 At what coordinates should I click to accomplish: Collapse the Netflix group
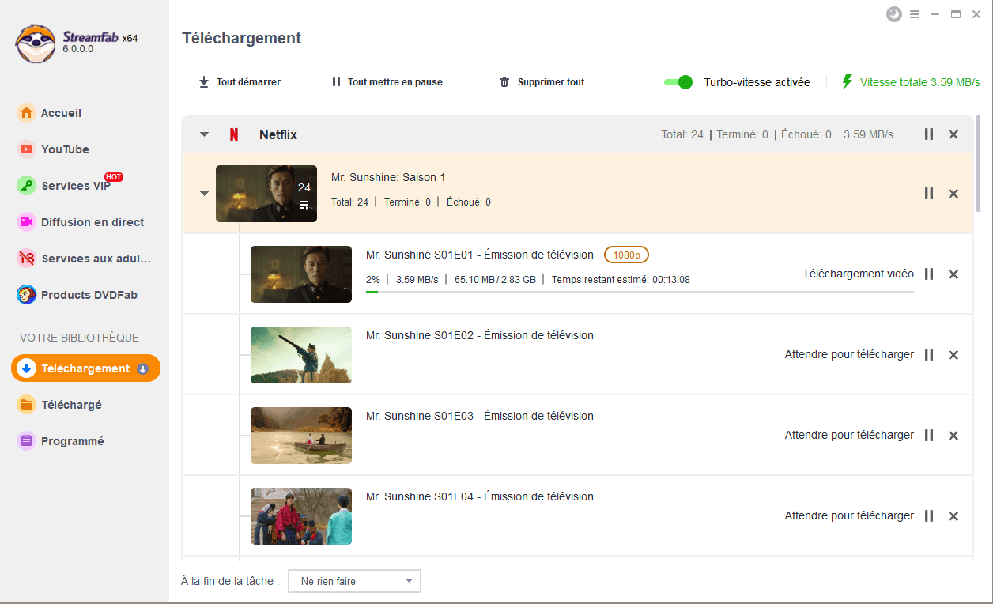coord(205,134)
